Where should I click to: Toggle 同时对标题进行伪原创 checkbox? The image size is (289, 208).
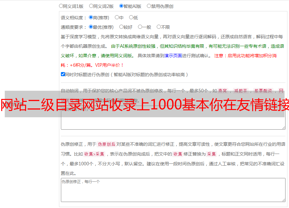tap(63, 74)
